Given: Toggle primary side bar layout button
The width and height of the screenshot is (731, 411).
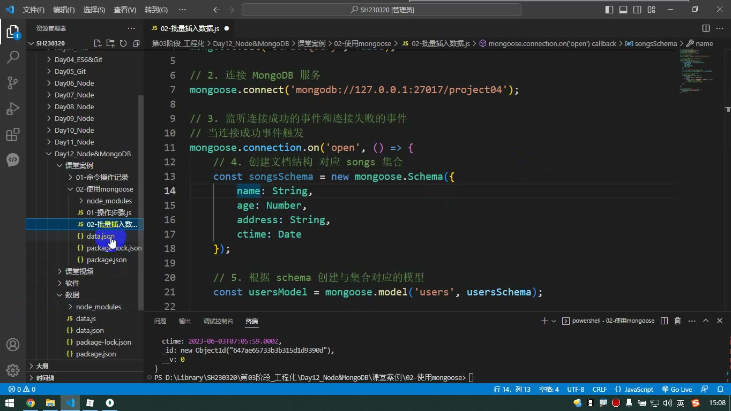Looking at the screenshot, I should click(x=609, y=10).
